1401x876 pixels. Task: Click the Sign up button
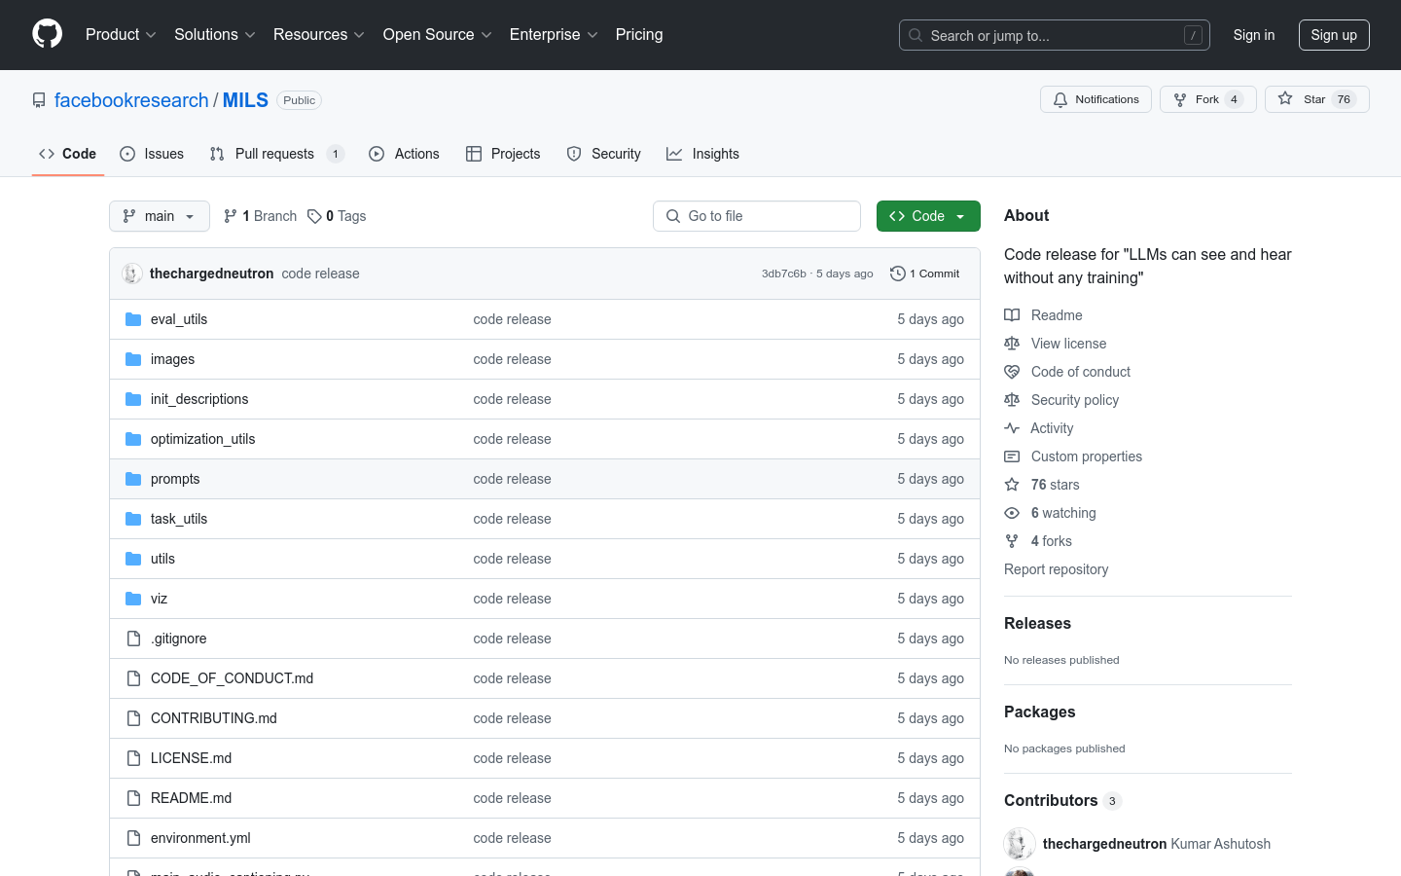(1334, 35)
